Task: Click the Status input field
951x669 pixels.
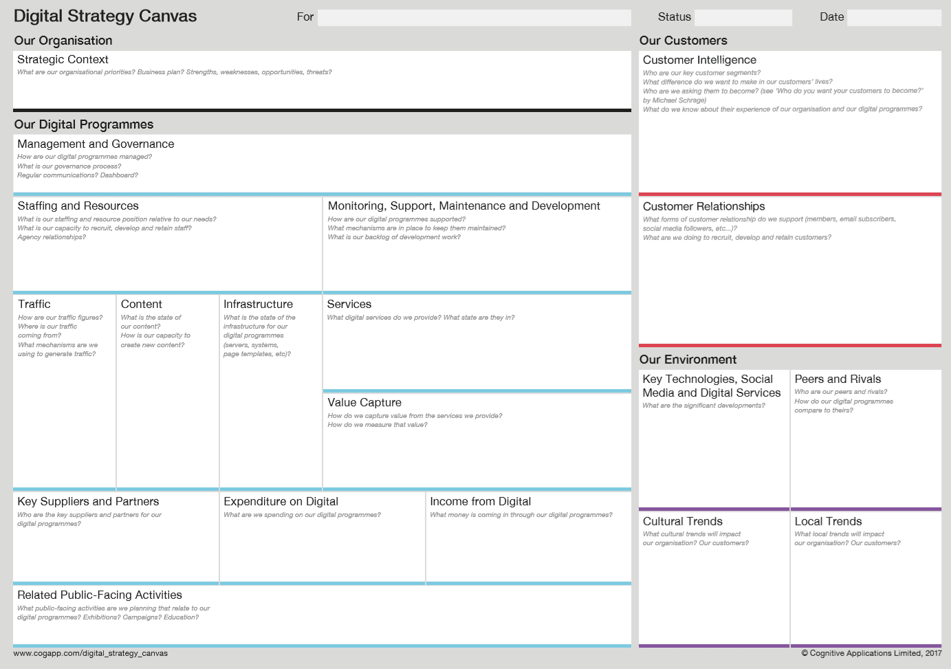Action: [743, 17]
